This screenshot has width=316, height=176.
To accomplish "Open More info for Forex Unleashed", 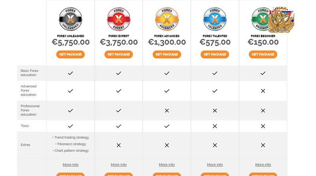I will [71, 165].
